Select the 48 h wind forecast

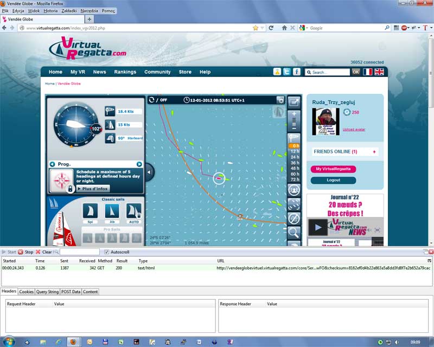pos(295,168)
